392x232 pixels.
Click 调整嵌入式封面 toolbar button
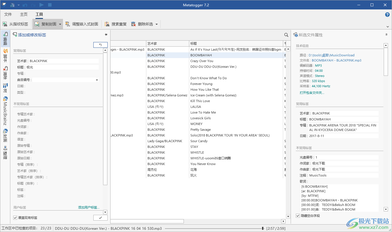point(82,24)
